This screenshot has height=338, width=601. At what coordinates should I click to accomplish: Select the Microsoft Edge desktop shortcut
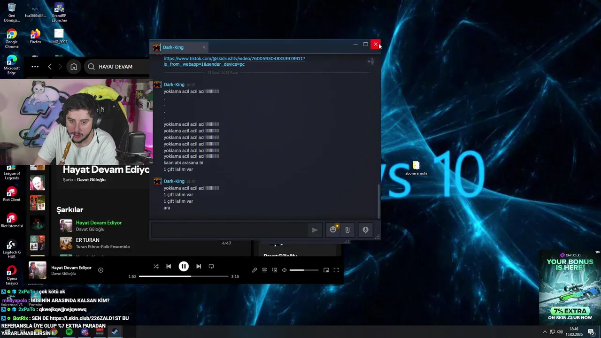12,65
